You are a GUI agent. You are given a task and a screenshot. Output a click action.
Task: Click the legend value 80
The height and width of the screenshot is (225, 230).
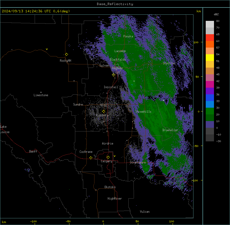[218, 21]
